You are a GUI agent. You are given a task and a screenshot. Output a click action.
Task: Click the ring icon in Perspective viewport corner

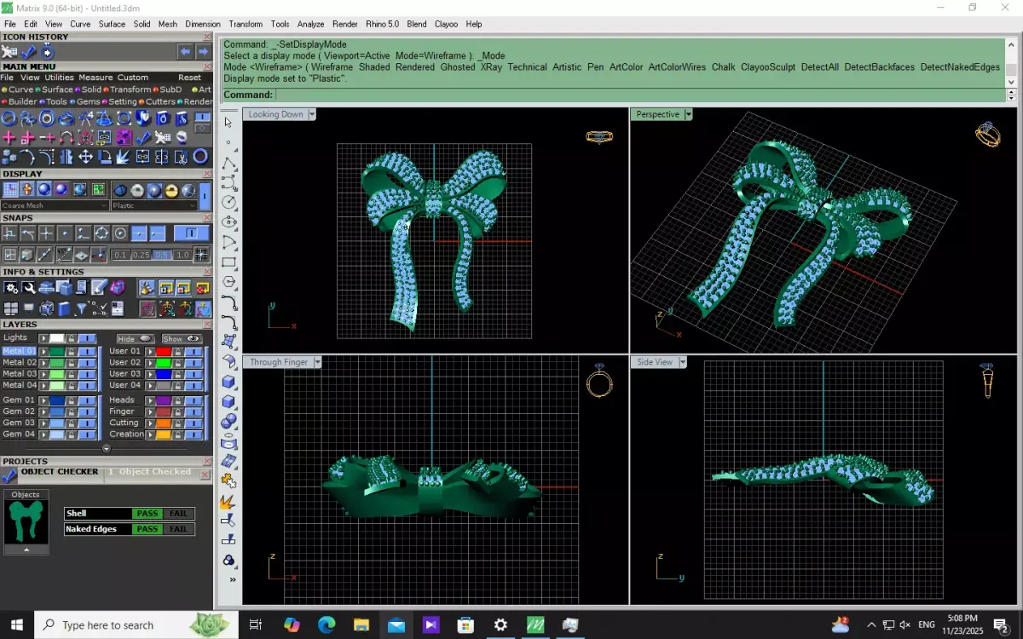coord(988,134)
